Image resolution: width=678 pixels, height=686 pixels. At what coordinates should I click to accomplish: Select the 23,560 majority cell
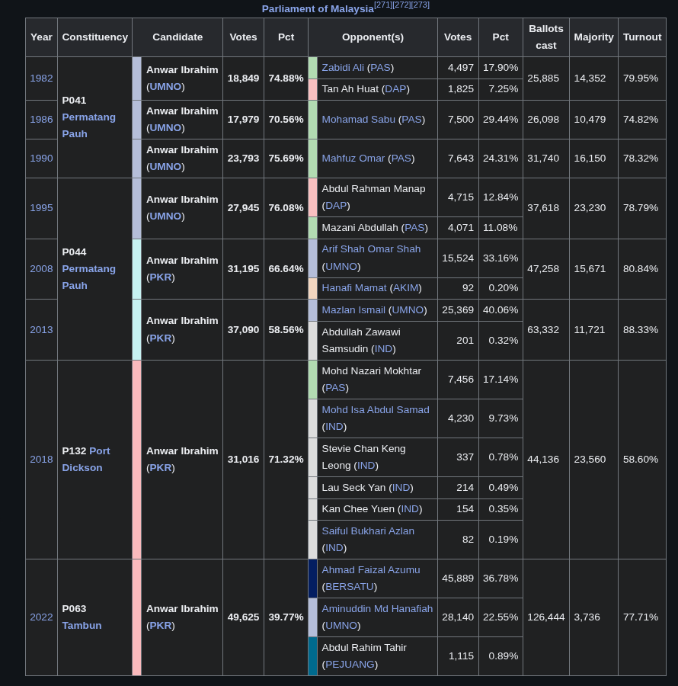pos(593,460)
